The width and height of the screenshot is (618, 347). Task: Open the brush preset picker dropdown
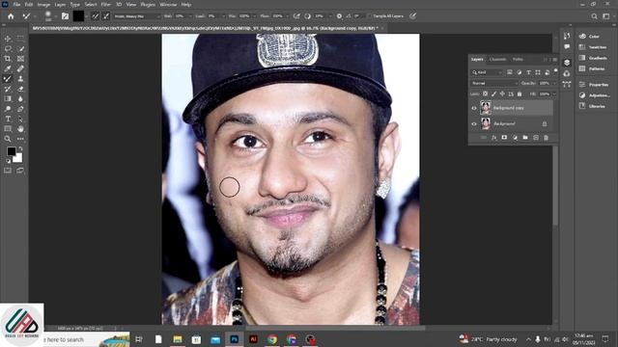(55, 16)
